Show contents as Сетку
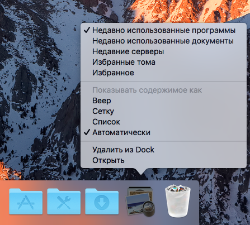The image size is (250, 225). click(x=163, y=111)
